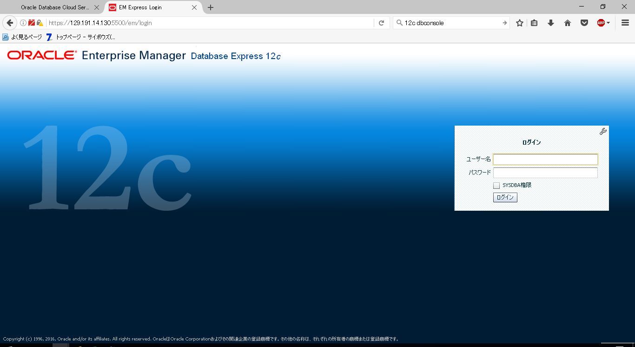Minimize the browser window

[x=581, y=7]
